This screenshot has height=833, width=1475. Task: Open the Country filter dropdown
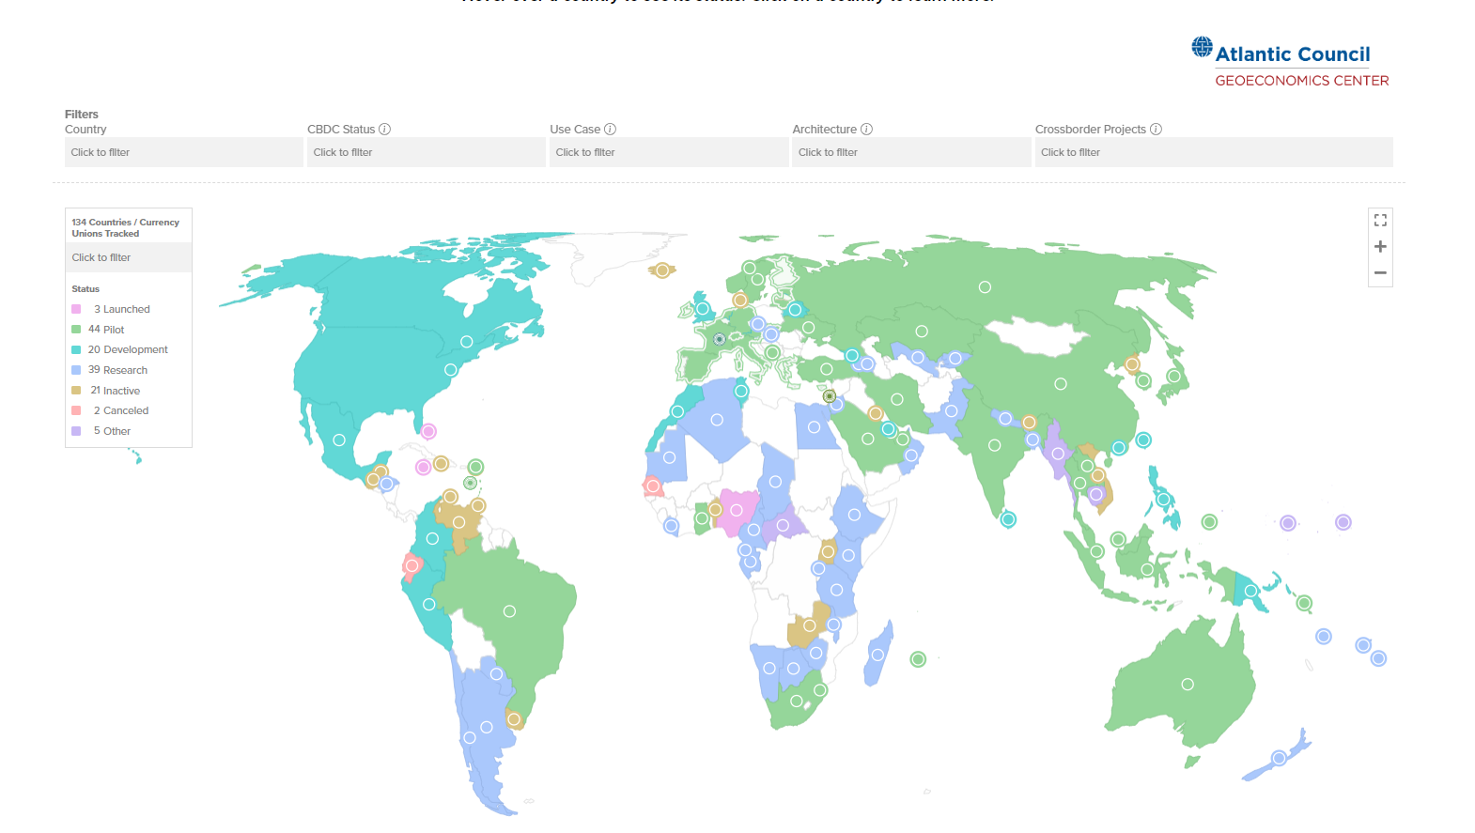(183, 152)
